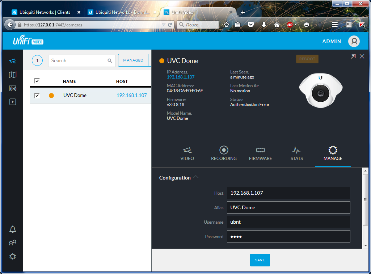Open the Settings gear in sidebar
371x274 pixels.
pyautogui.click(x=13, y=256)
